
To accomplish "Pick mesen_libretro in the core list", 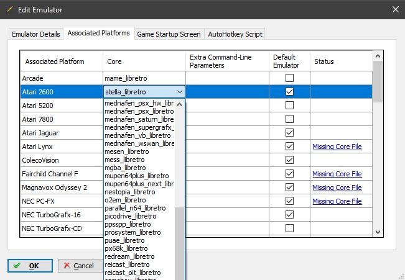I will click(x=139, y=151).
